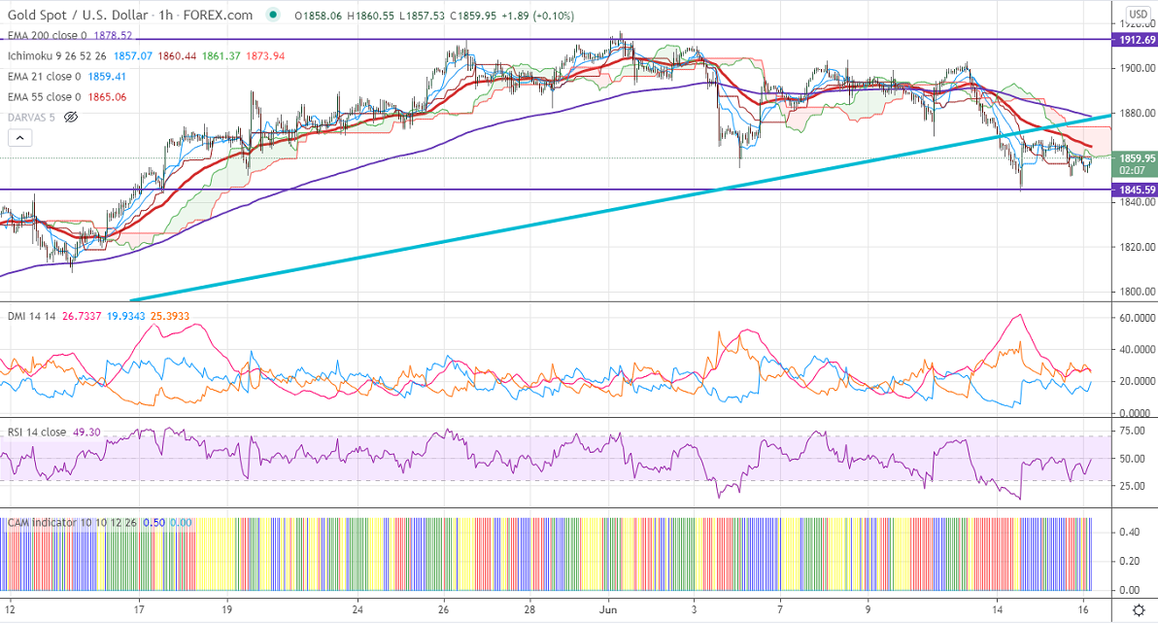Open chart settings gear icon
Screen dimensions: 1158x624
click(x=1139, y=610)
